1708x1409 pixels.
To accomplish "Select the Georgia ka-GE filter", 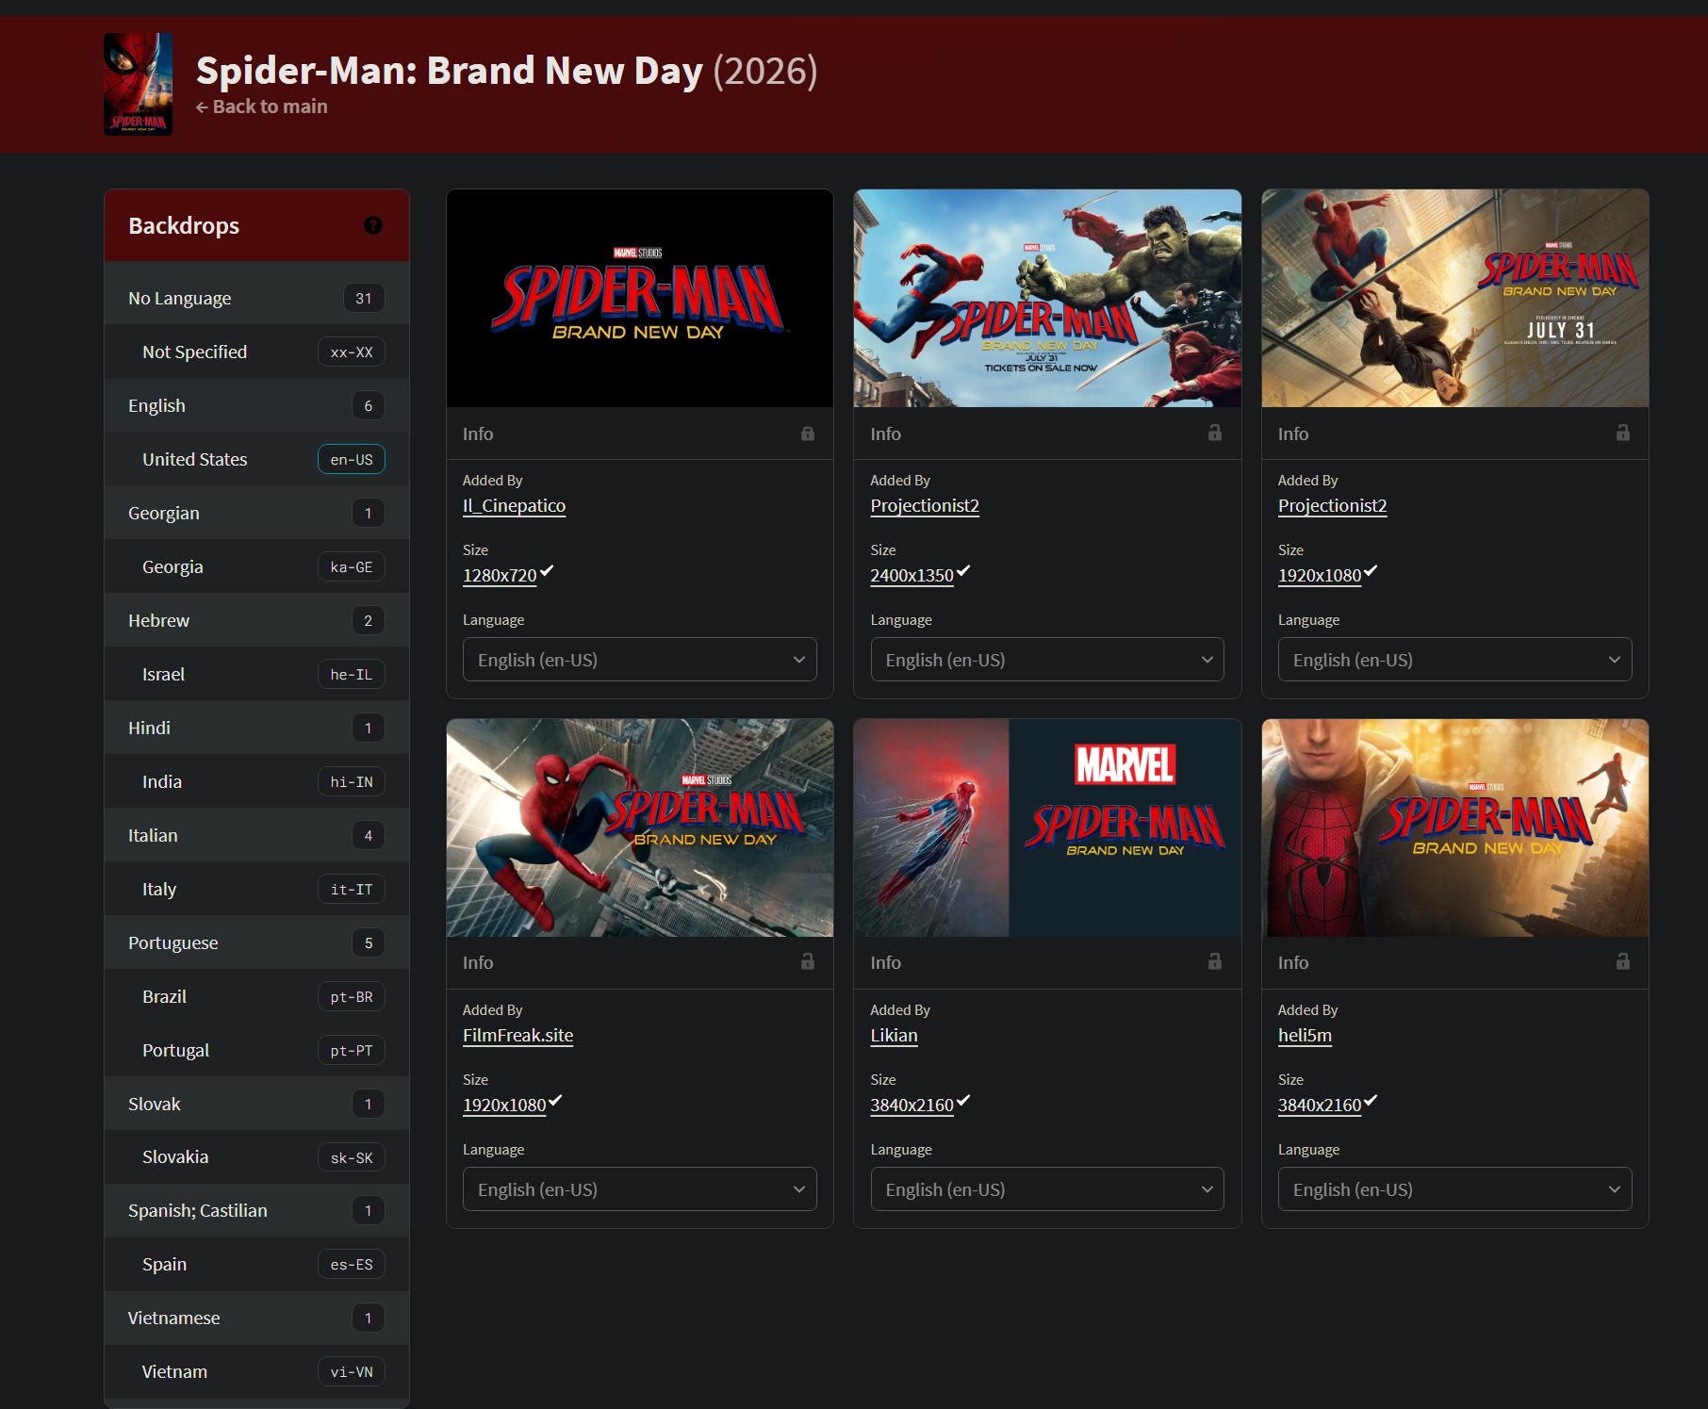I will pyautogui.click(x=256, y=566).
